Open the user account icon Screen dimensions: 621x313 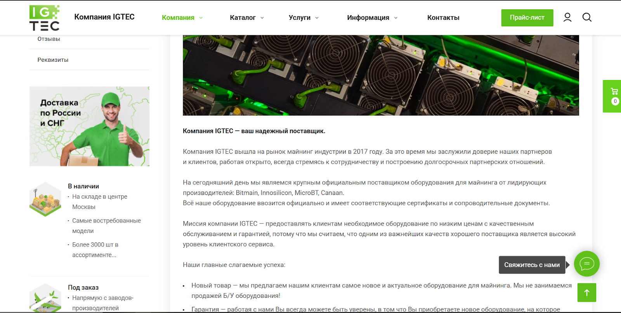pyautogui.click(x=567, y=17)
